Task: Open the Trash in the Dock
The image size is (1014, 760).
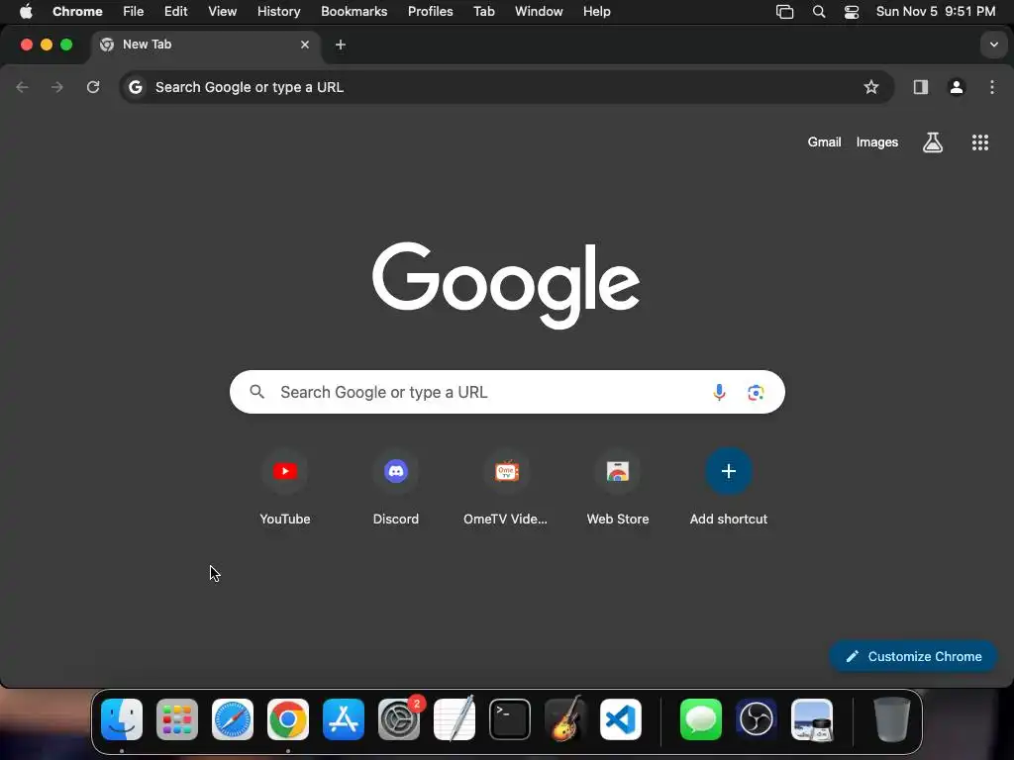Action: coord(892,719)
